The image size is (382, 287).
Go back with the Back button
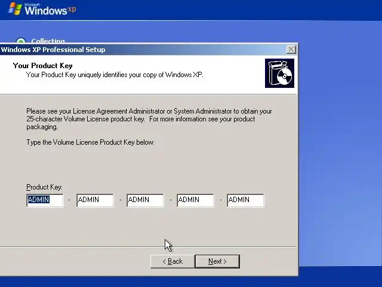(172, 261)
